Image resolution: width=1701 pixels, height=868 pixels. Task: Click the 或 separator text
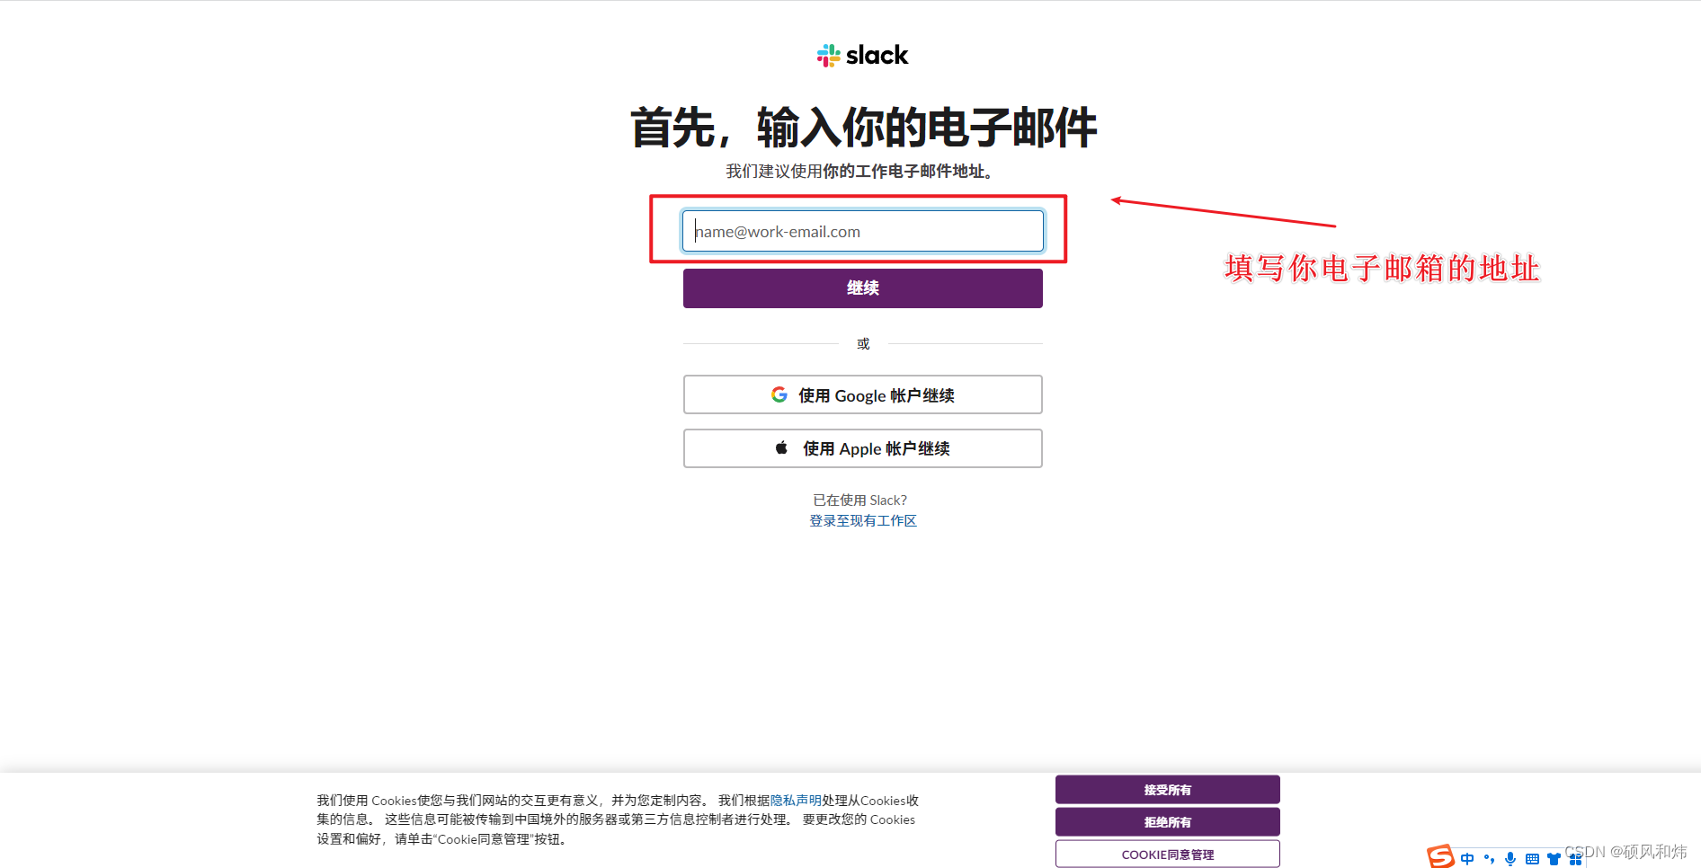coord(863,343)
